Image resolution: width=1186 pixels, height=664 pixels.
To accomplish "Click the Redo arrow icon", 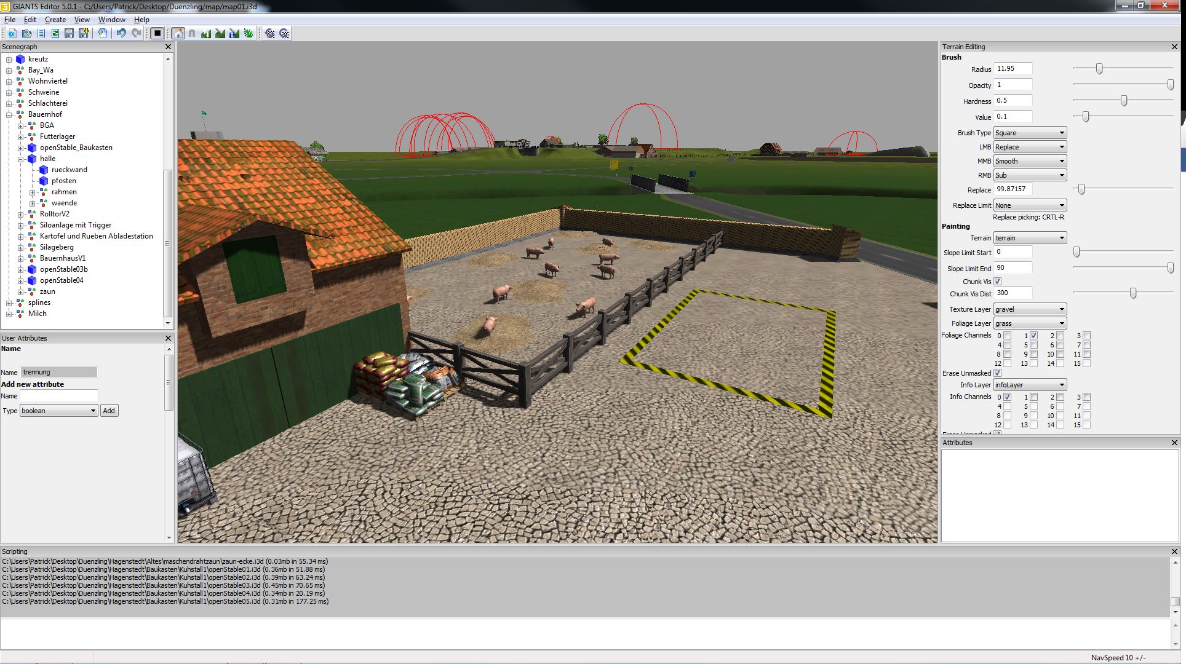I will click(x=136, y=33).
